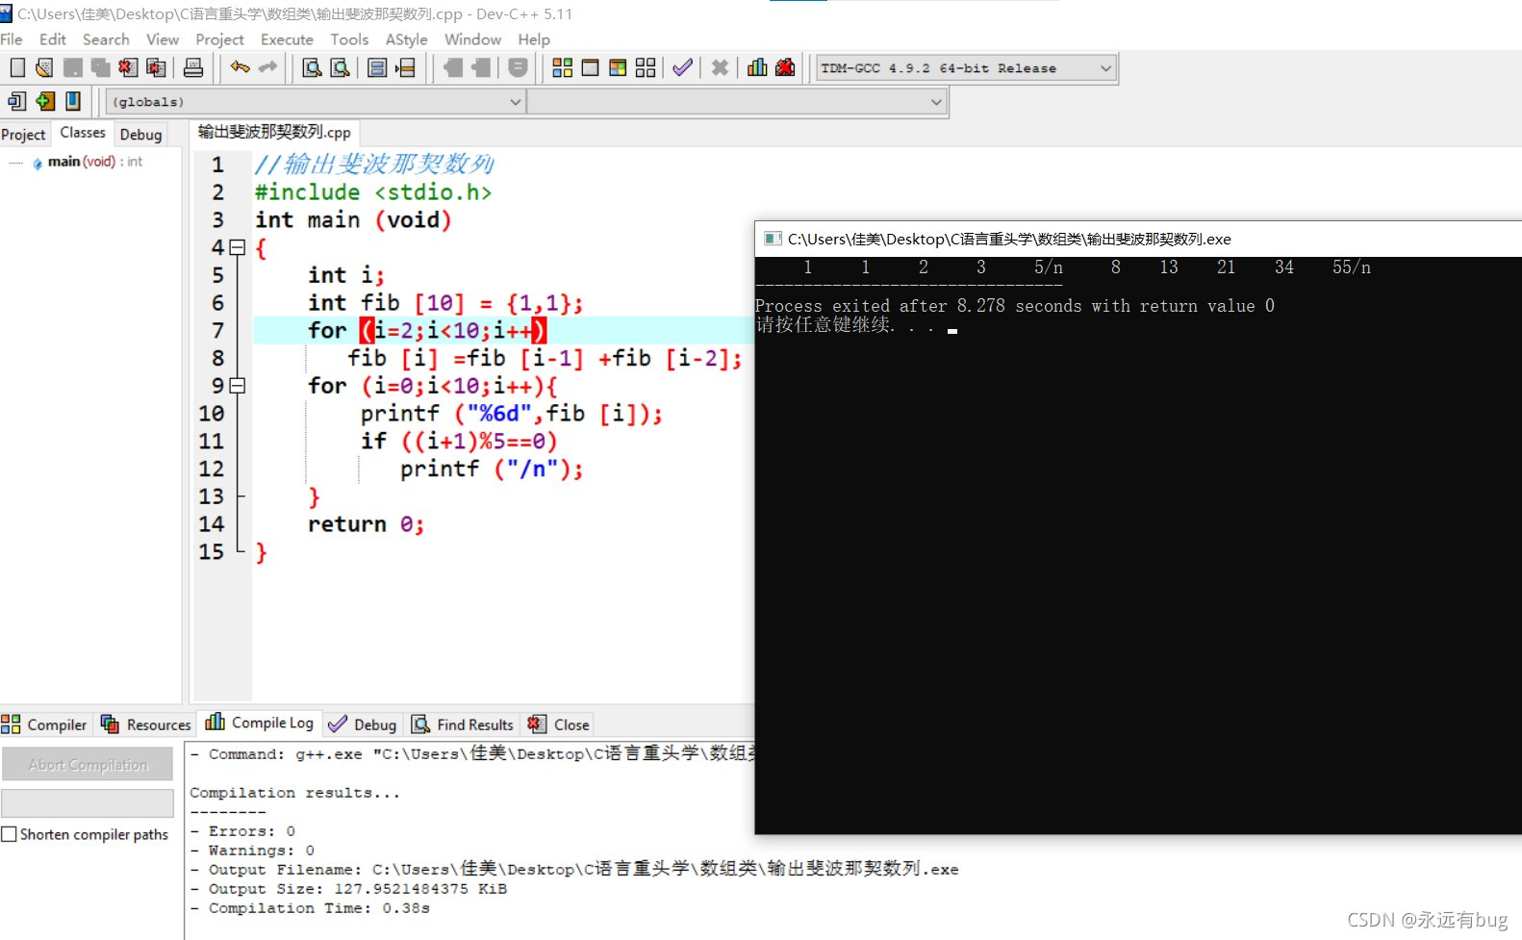Select the 输出斐波那契数列.cpp editor tab
Viewport: 1522px width, 940px height.
click(x=274, y=132)
